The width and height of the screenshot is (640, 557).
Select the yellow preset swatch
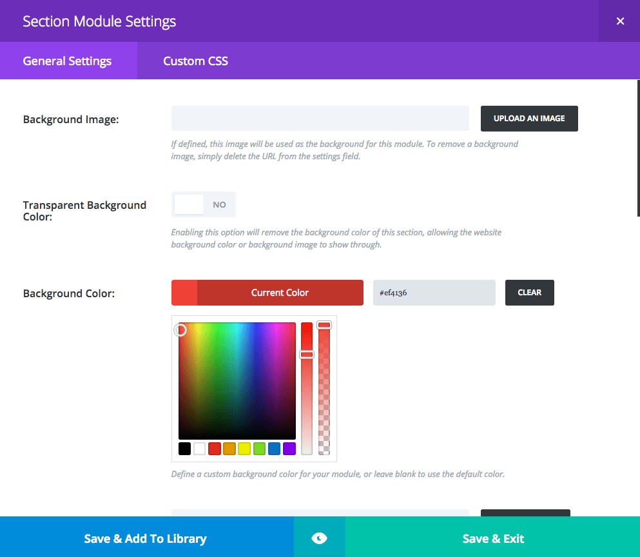tap(244, 449)
